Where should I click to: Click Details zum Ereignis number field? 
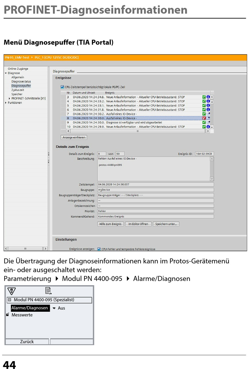tap(102, 154)
